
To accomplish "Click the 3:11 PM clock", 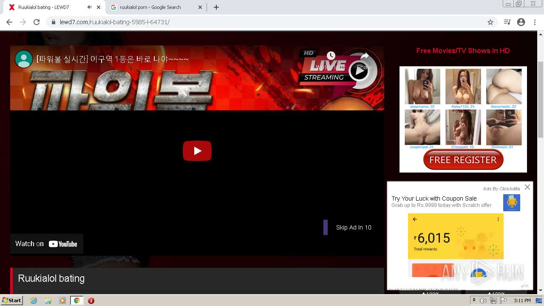I will pyautogui.click(x=522, y=300).
